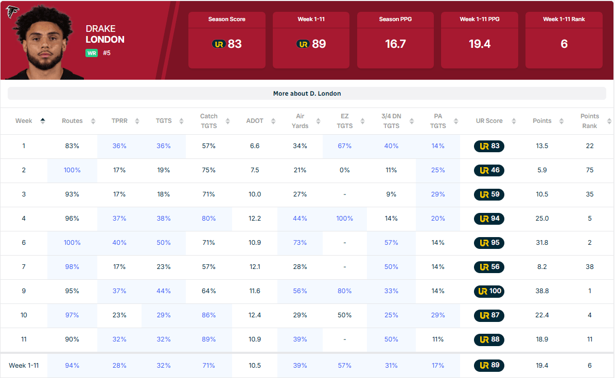Sort table by Week column arrow

[x=43, y=121]
